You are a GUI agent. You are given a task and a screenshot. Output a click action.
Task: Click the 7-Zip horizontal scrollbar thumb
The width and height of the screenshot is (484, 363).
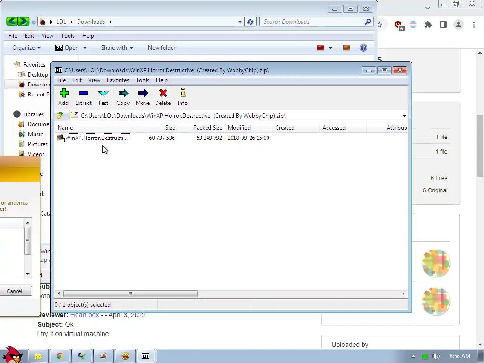point(130,294)
